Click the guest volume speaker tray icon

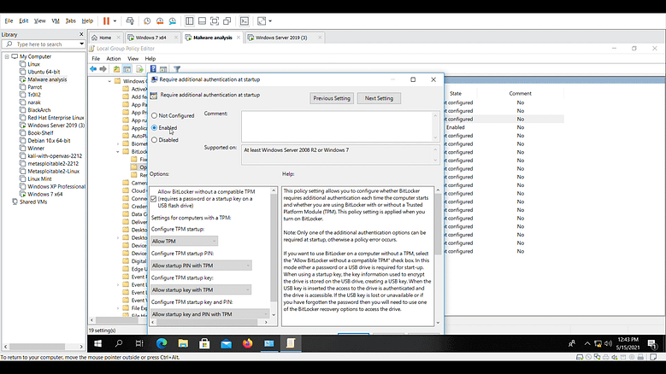click(608, 343)
